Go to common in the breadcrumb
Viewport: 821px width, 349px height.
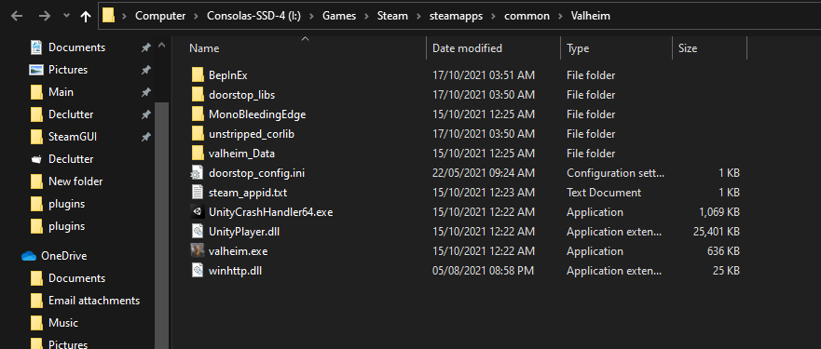point(527,16)
